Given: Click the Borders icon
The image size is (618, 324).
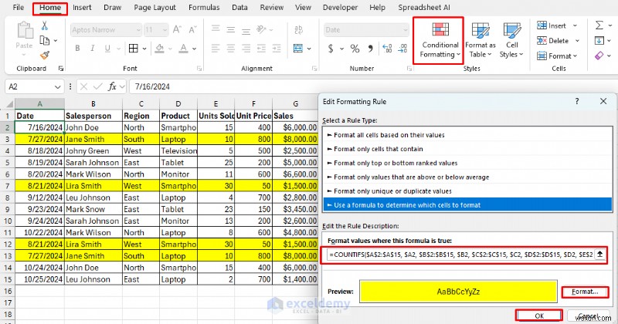Looking at the screenshot, I should click(x=134, y=48).
